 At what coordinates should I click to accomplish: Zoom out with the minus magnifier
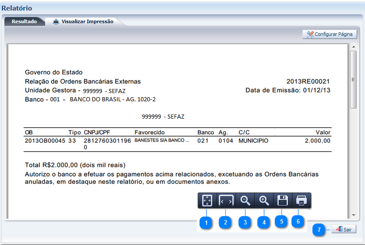245,200
